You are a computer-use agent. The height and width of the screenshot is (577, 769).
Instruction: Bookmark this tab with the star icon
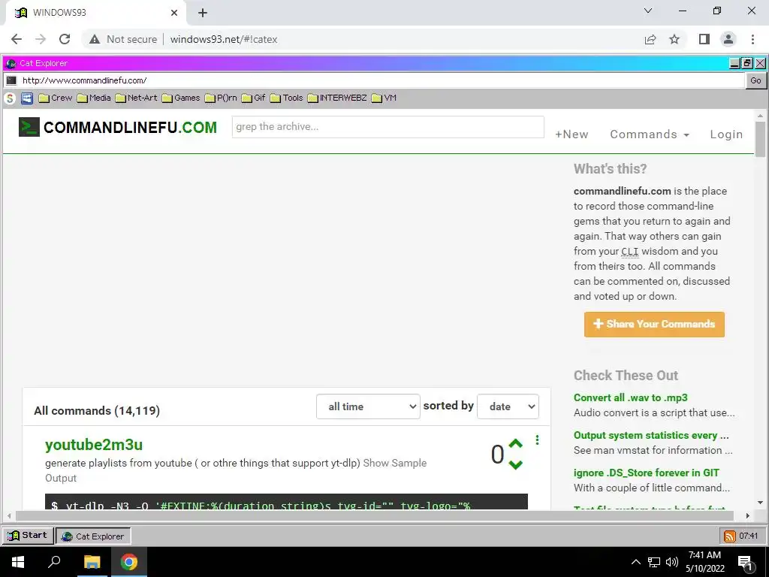674,39
